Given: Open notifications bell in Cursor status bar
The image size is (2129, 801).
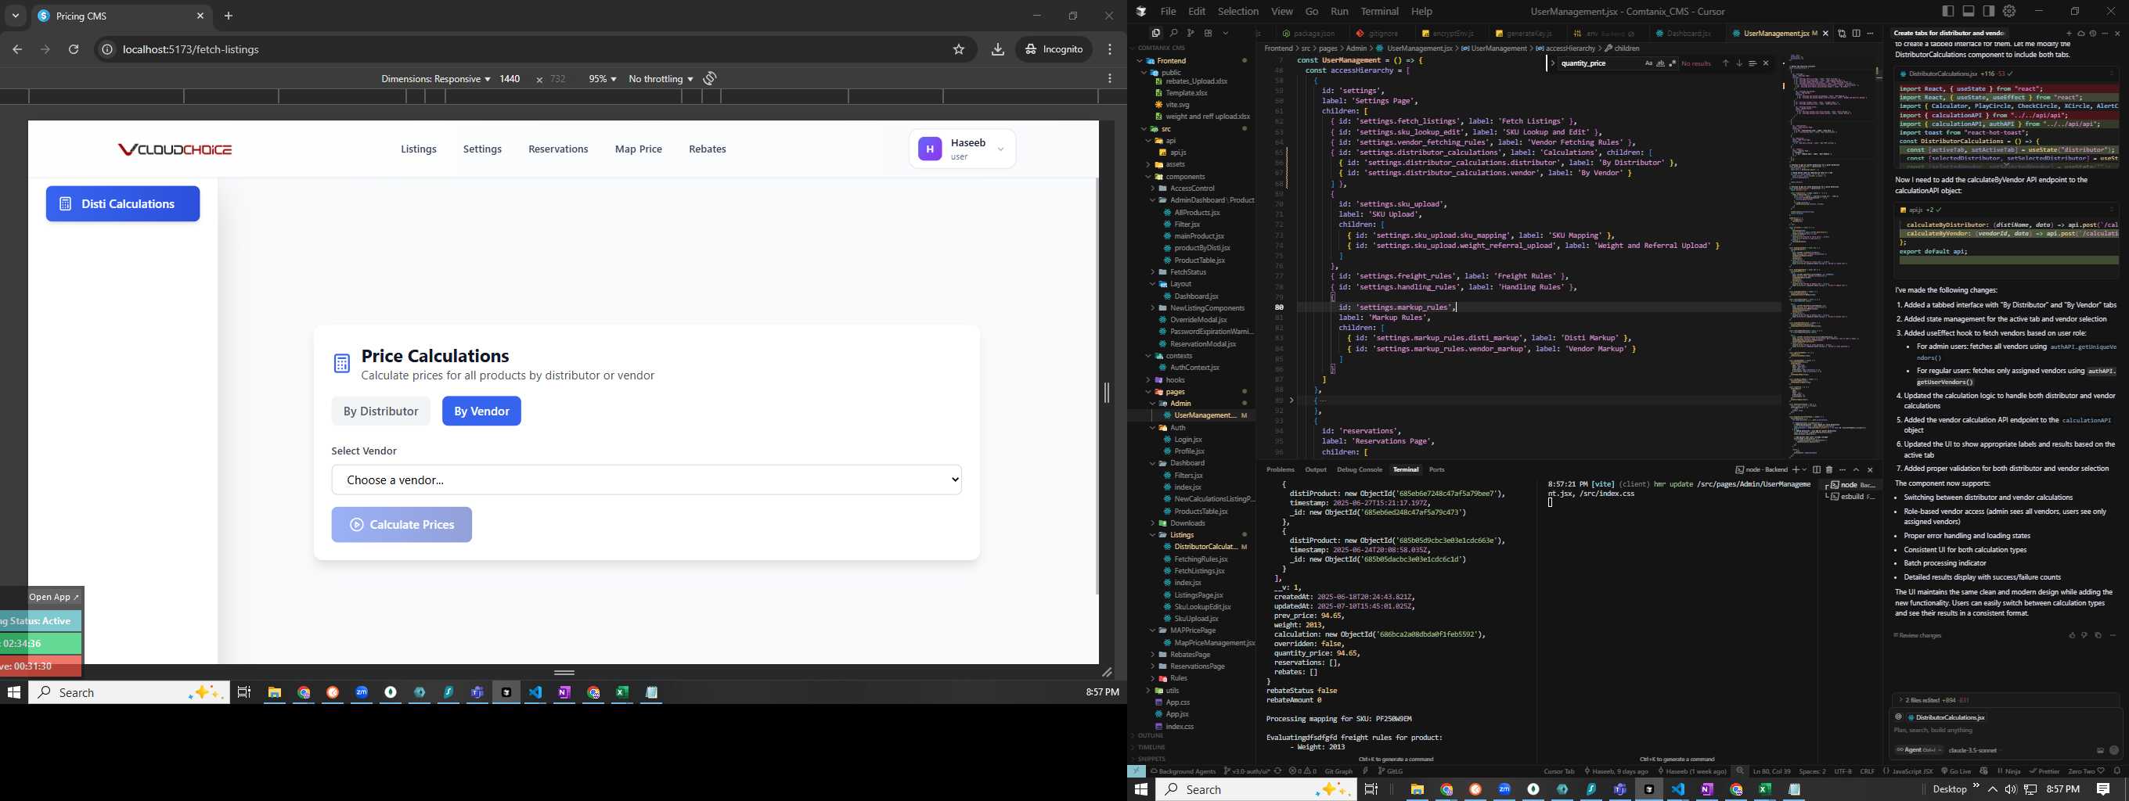Looking at the screenshot, I should (x=2117, y=771).
